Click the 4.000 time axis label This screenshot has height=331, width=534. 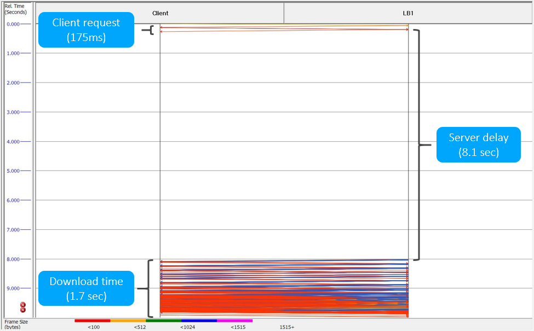click(x=13, y=142)
